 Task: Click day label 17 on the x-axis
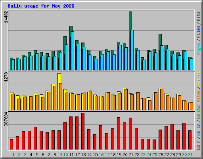pos(107,155)
